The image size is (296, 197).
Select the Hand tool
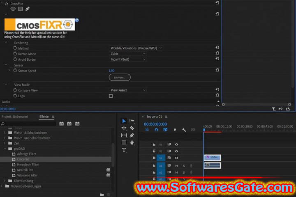(x=132, y=142)
